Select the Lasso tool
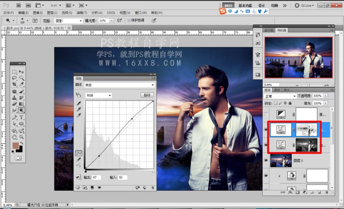This screenshot has width=344, height=209. pos(14,78)
